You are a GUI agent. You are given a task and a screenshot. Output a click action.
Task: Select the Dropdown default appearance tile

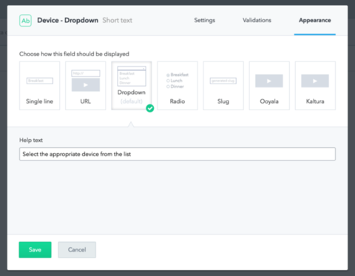(x=132, y=86)
